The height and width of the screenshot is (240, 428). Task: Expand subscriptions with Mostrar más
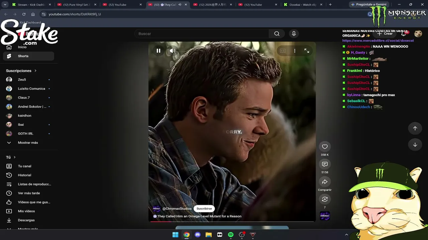point(28,143)
